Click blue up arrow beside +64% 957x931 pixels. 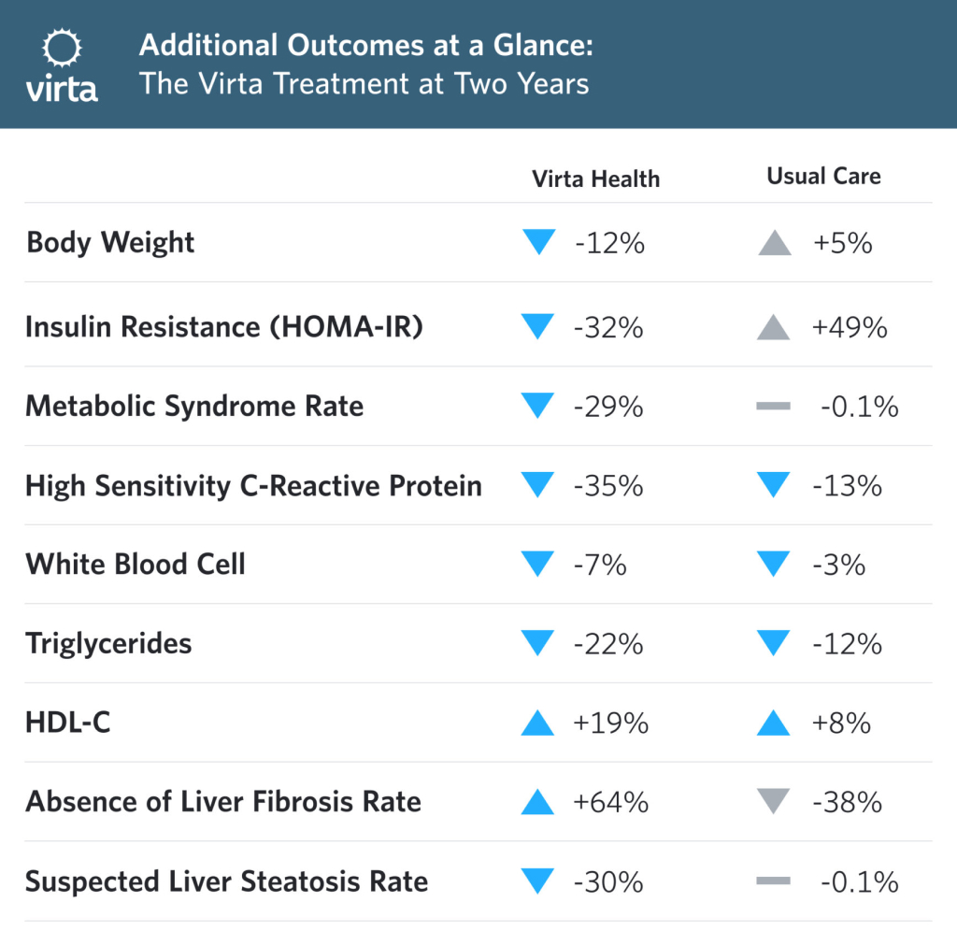[x=539, y=801]
